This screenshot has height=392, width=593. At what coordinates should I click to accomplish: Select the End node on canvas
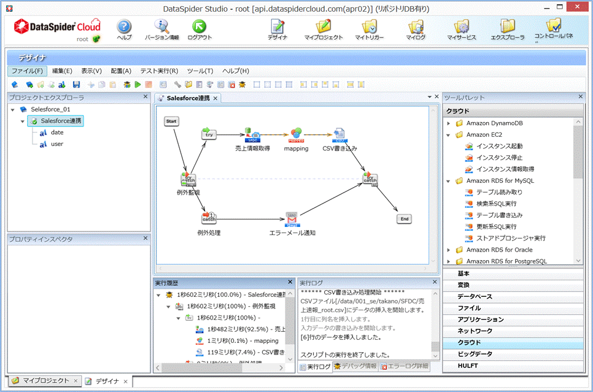pyautogui.click(x=405, y=219)
